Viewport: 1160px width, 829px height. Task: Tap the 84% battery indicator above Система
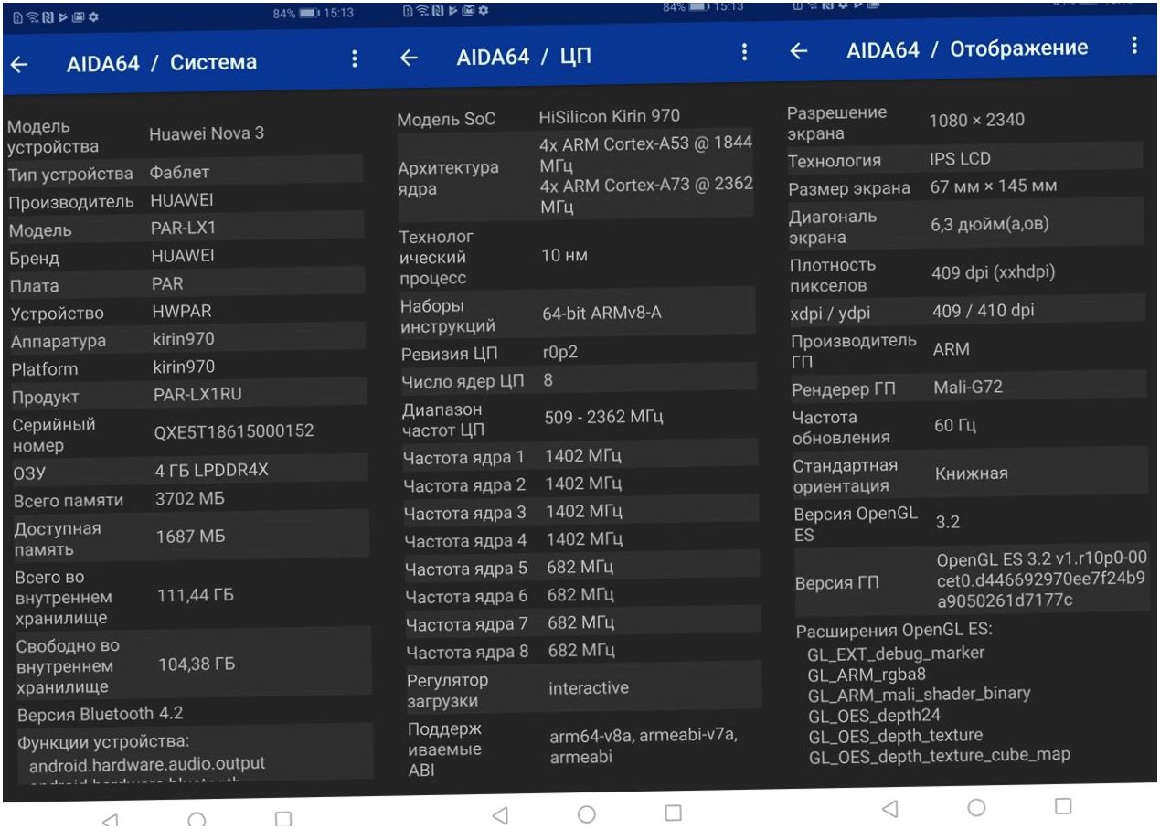(x=294, y=15)
